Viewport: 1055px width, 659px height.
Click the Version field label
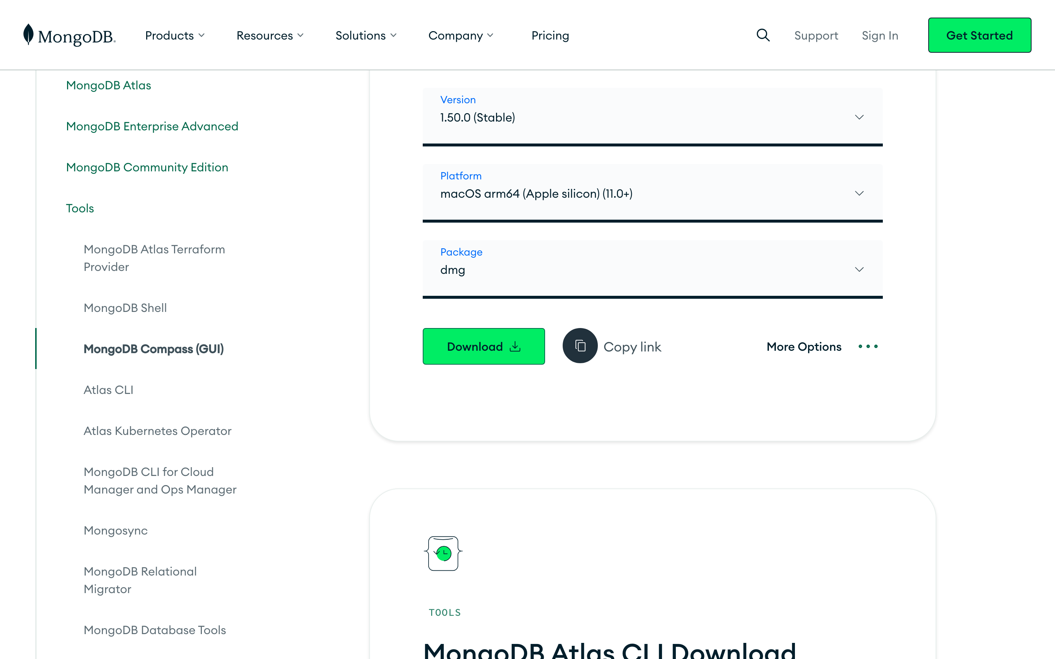click(458, 100)
